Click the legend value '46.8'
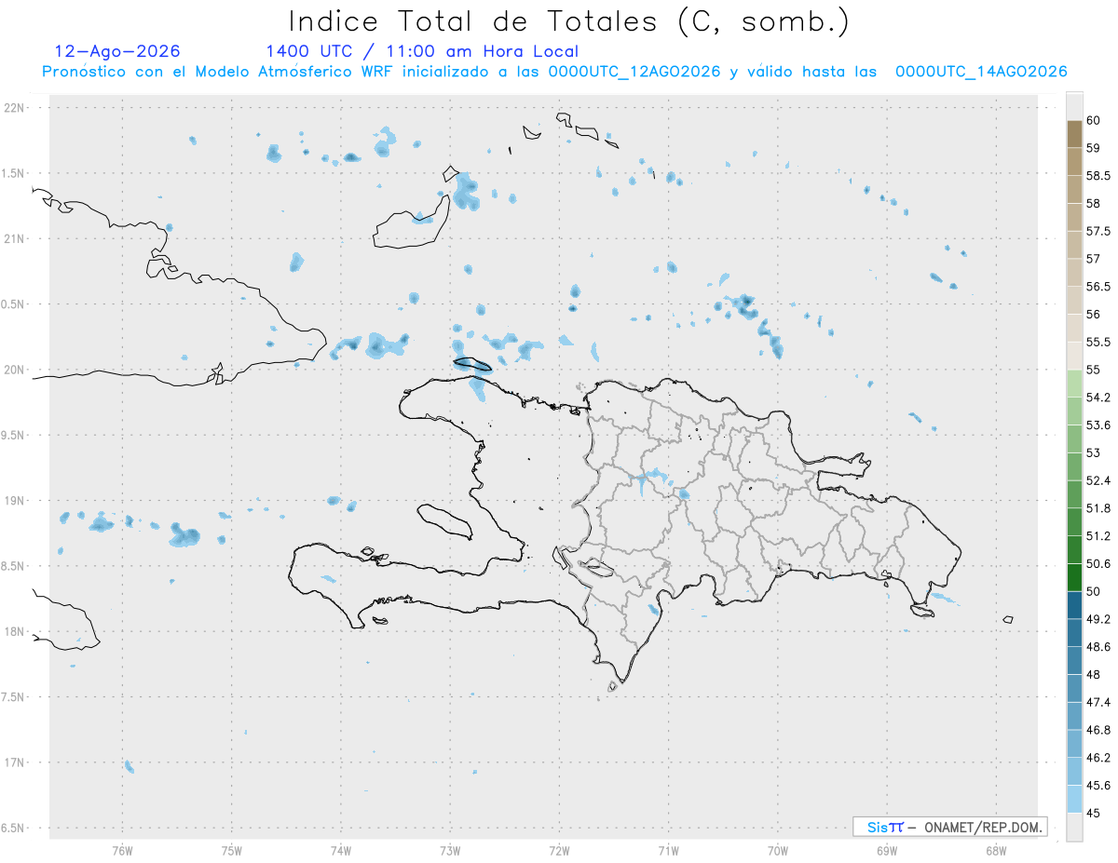This screenshot has width=1118, height=863. click(1098, 730)
